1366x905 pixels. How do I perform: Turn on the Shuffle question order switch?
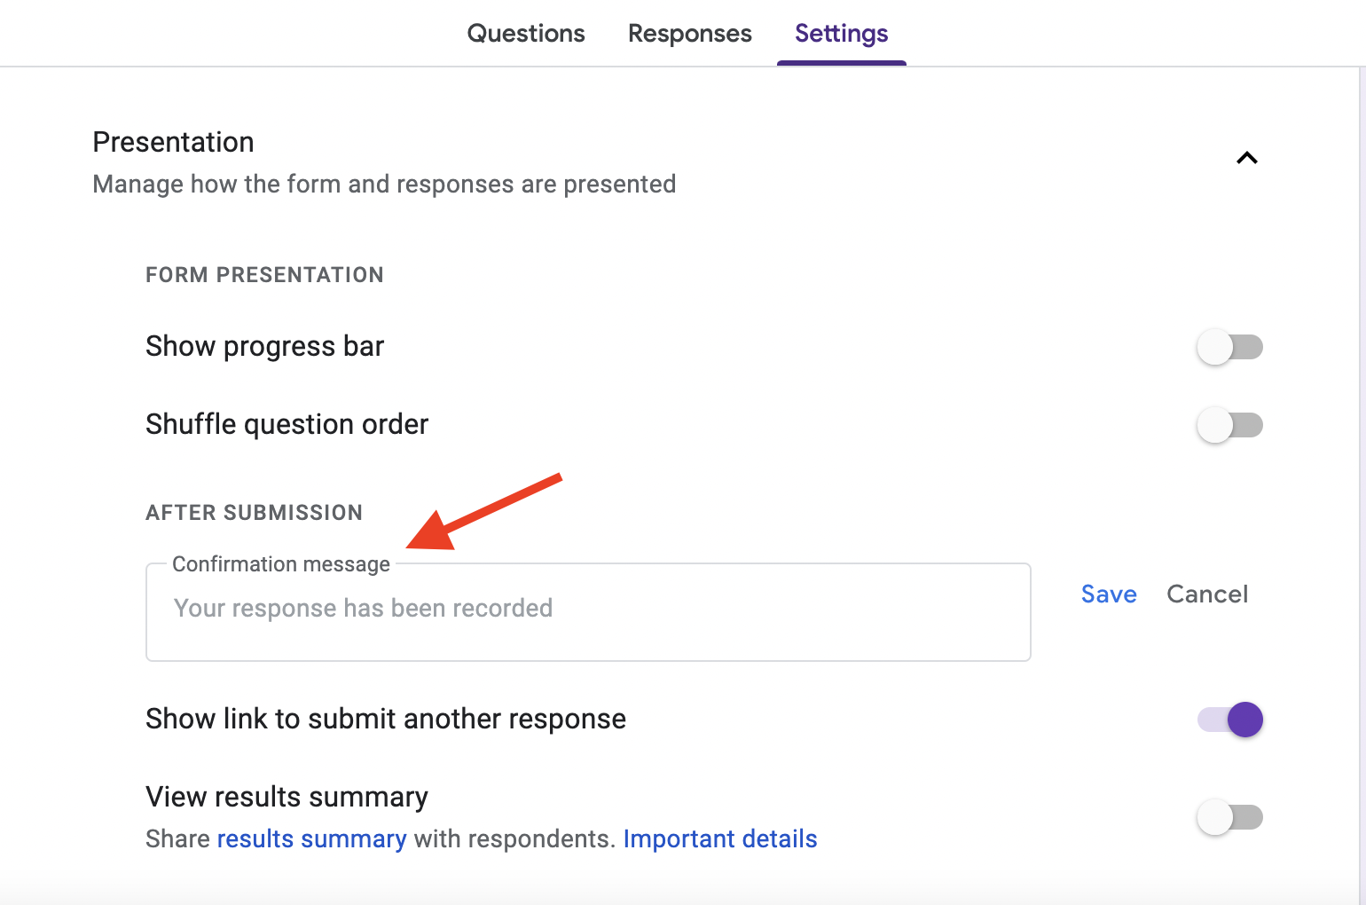click(x=1229, y=425)
